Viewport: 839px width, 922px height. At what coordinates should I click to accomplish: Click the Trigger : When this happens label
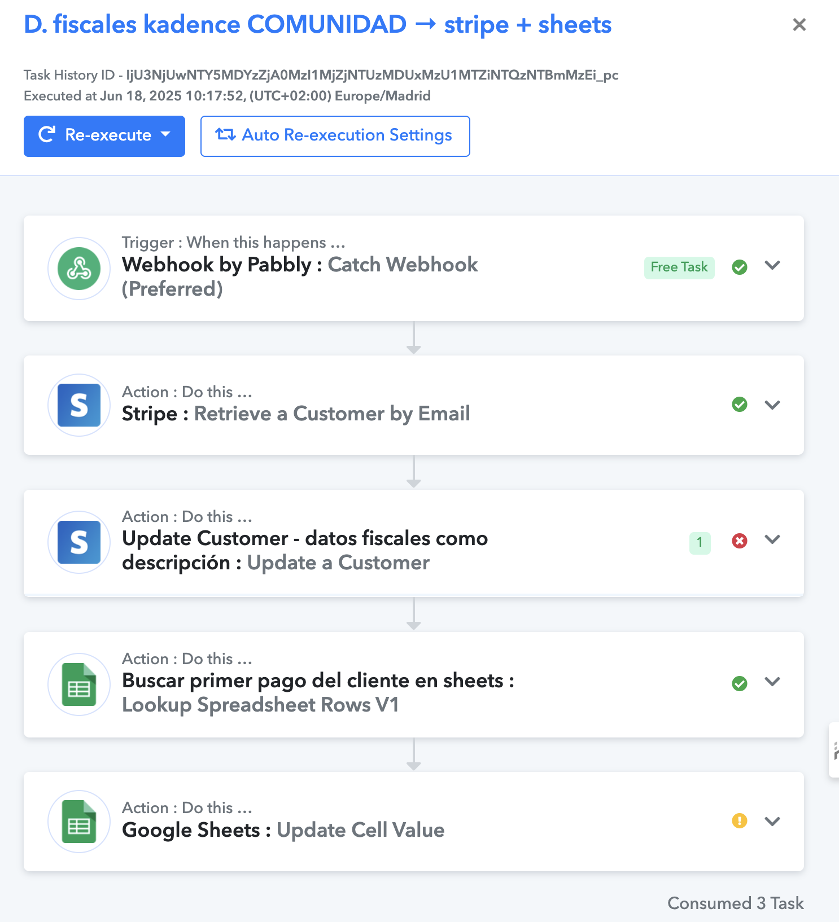pyautogui.click(x=234, y=243)
